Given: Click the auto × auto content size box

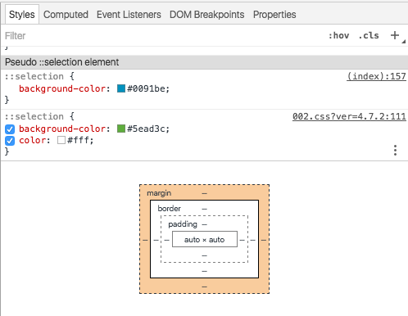Looking at the screenshot, I should coord(205,239).
